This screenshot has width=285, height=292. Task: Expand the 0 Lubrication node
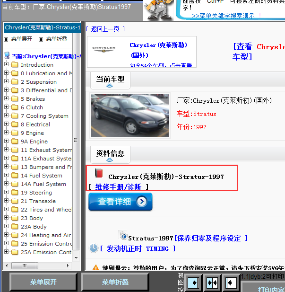click(6, 73)
